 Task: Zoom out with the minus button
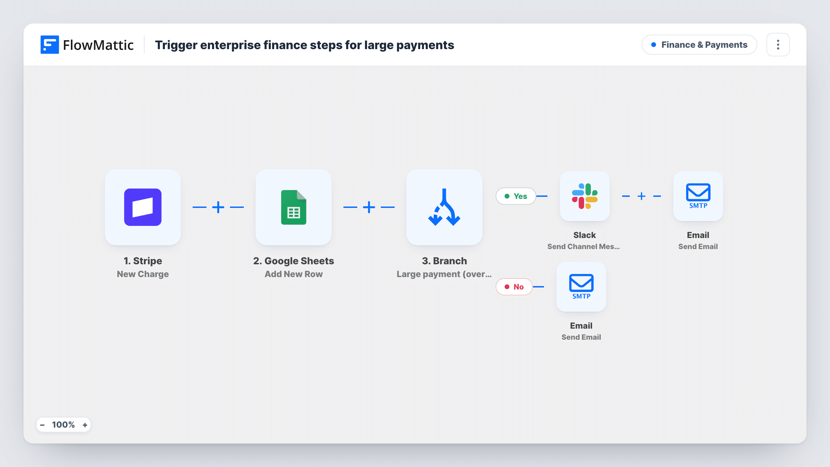pyautogui.click(x=42, y=425)
